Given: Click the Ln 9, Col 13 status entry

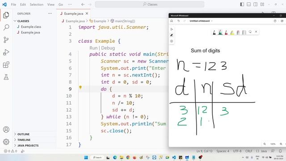Looking at the screenshot, I should [205, 151].
